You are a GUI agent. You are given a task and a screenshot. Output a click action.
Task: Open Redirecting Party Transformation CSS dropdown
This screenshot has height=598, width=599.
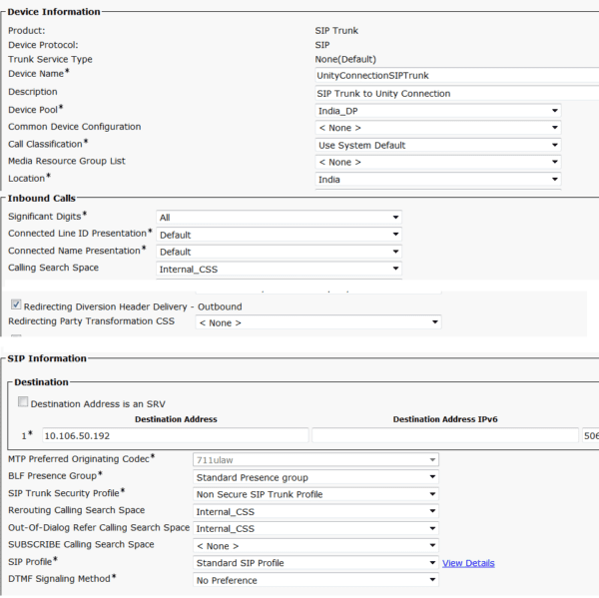(317, 322)
